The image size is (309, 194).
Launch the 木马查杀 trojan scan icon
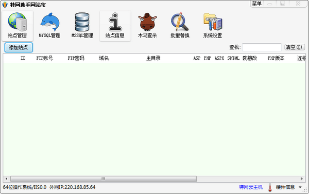(x=147, y=26)
